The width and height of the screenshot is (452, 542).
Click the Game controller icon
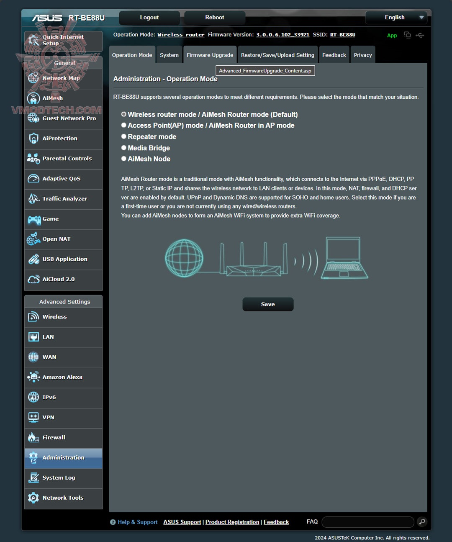point(33,219)
